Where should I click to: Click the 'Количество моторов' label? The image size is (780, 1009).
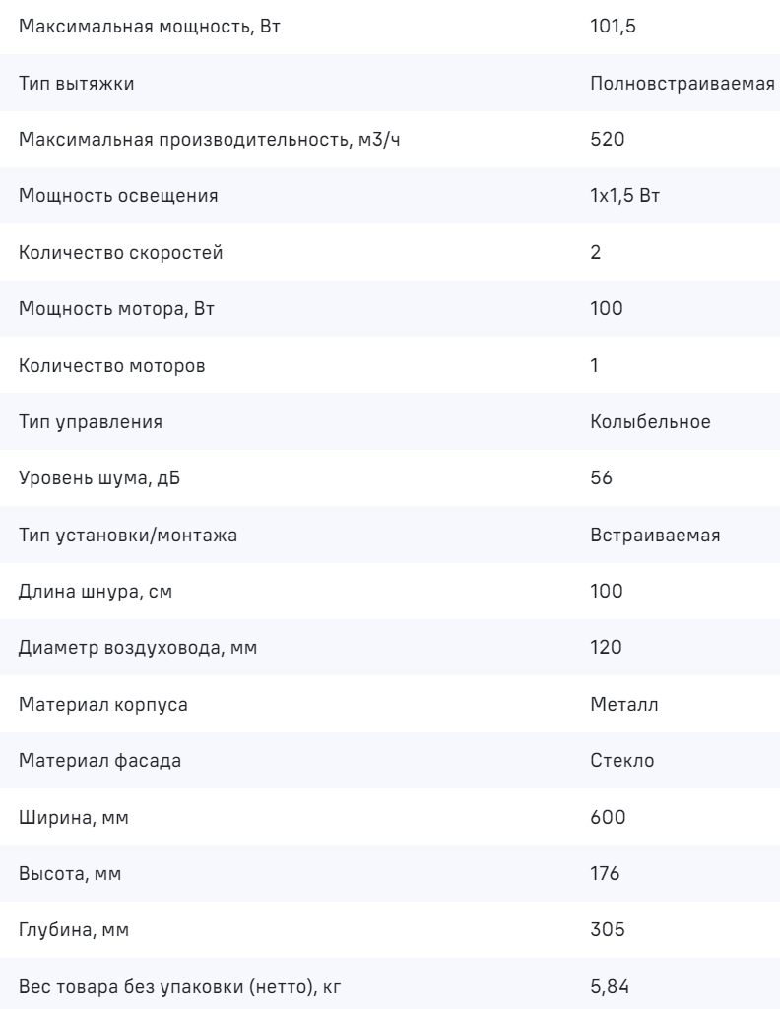click(x=114, y=365)
